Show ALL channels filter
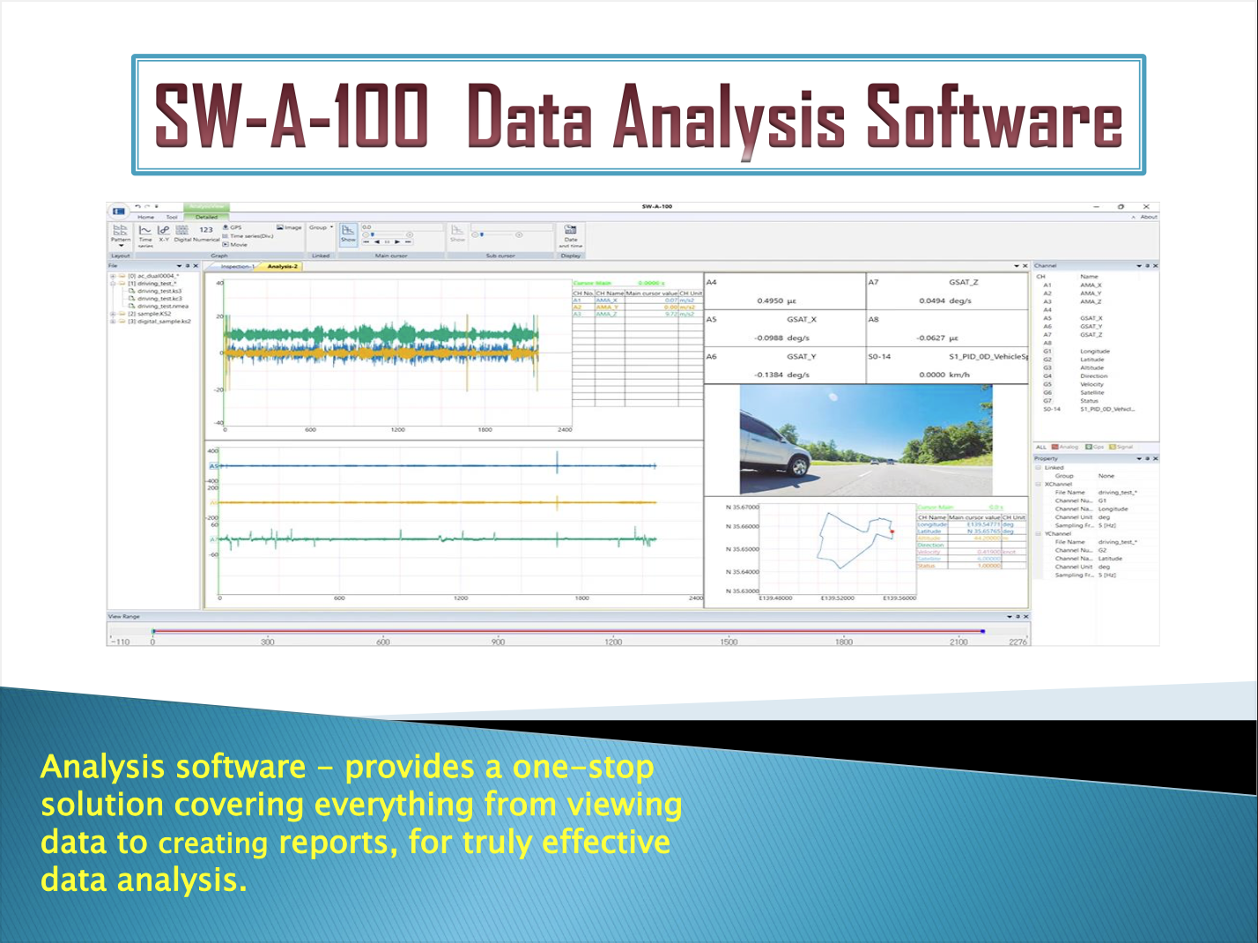Screen dimensions: 1258x943 click(x=1041, y=447)
